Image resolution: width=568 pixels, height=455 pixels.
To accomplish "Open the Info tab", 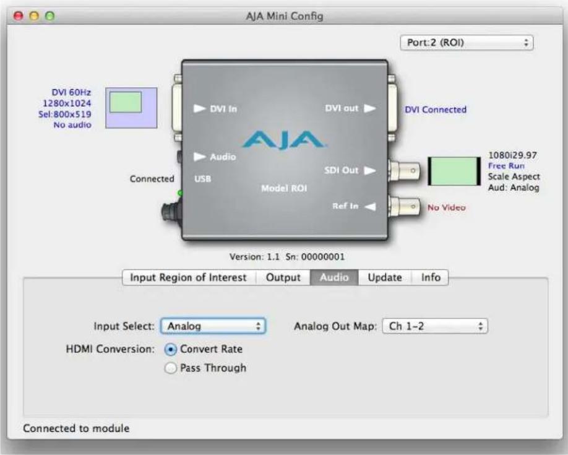I will tap(431, 277).
